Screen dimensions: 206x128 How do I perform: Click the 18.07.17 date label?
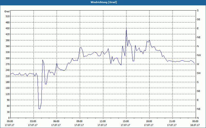(195, 125)
